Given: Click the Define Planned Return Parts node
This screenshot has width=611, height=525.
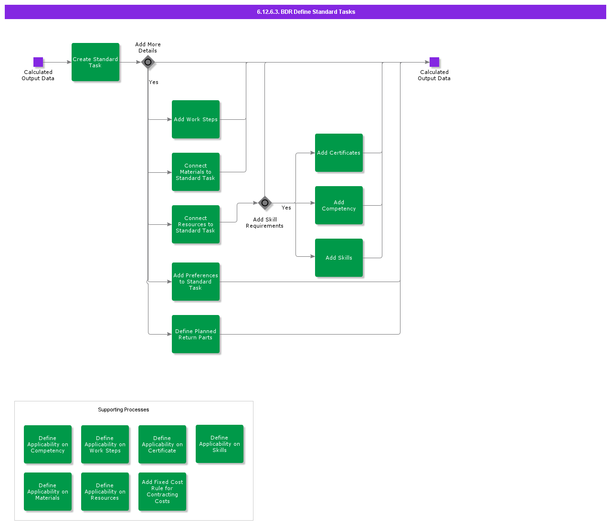Looking at the screenshot, I should coord(196,334).
